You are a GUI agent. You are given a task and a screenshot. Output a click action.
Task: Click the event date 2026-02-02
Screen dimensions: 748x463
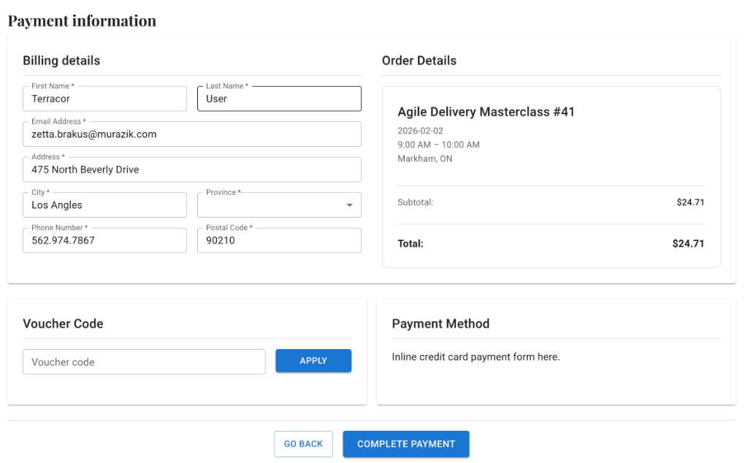(420, 131)
